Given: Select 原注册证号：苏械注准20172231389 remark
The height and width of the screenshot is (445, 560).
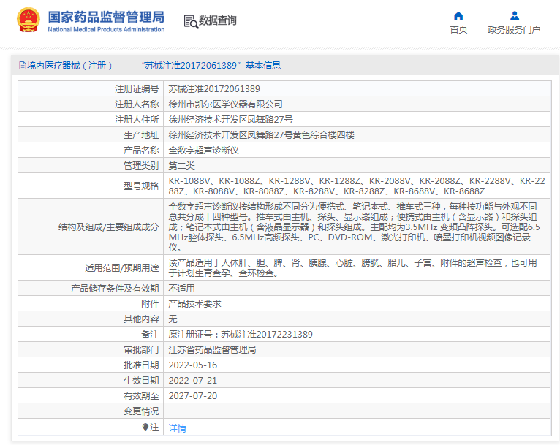Looking at the screenshot, I should tap(241, 335).
